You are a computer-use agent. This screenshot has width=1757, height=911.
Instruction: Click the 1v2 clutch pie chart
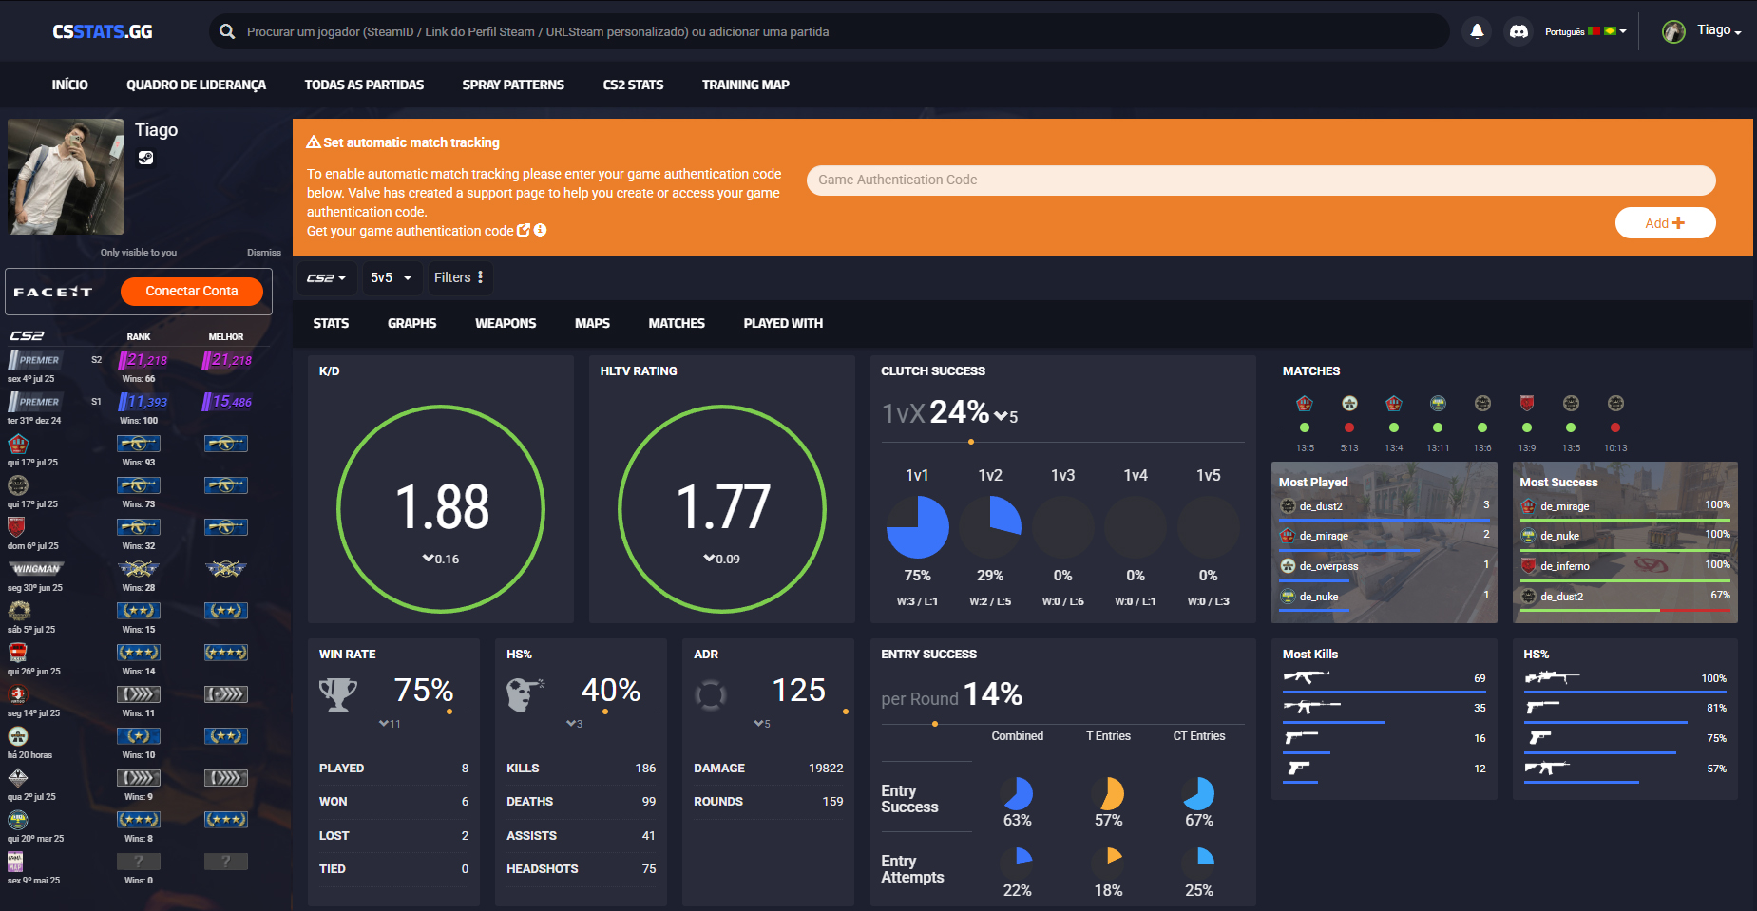coord(990,526)
